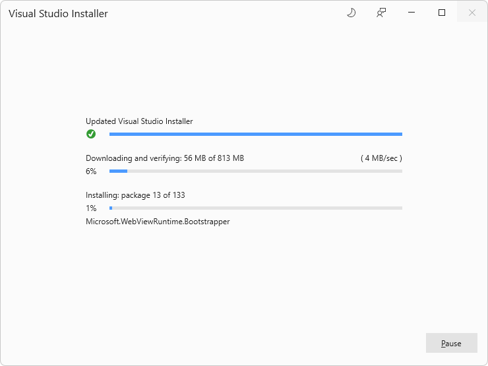
Task: Pause the installation
Action: (451, 343)
